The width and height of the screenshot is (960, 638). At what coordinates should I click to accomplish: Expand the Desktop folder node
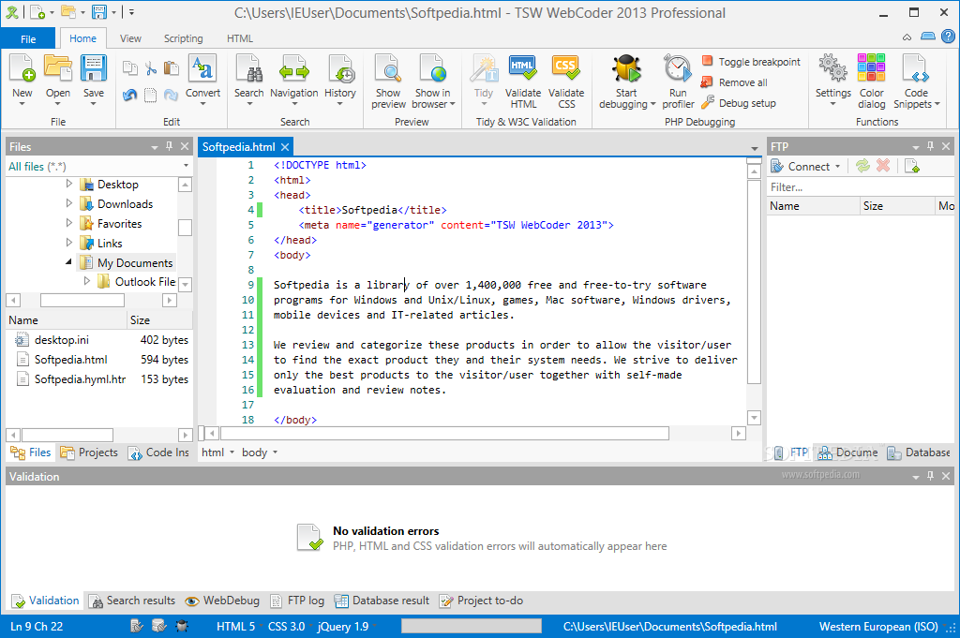[68, 184]
